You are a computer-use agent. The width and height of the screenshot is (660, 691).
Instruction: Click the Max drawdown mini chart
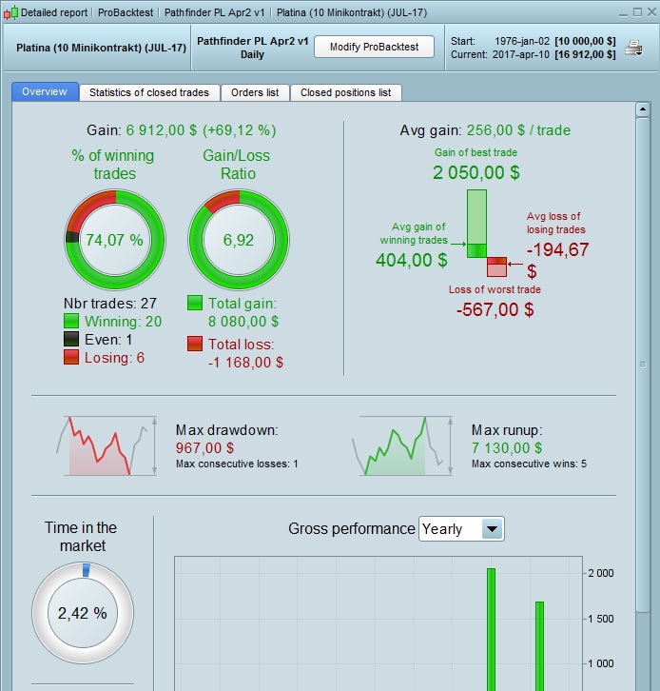click(x=107, y=445)
